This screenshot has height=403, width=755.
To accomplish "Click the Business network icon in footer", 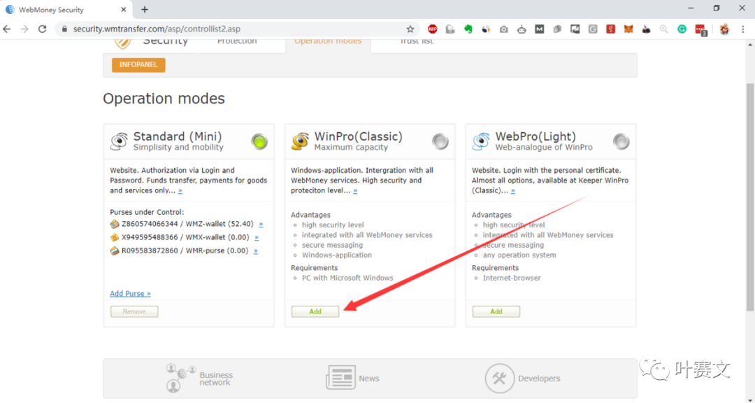I will coord(180,378).
